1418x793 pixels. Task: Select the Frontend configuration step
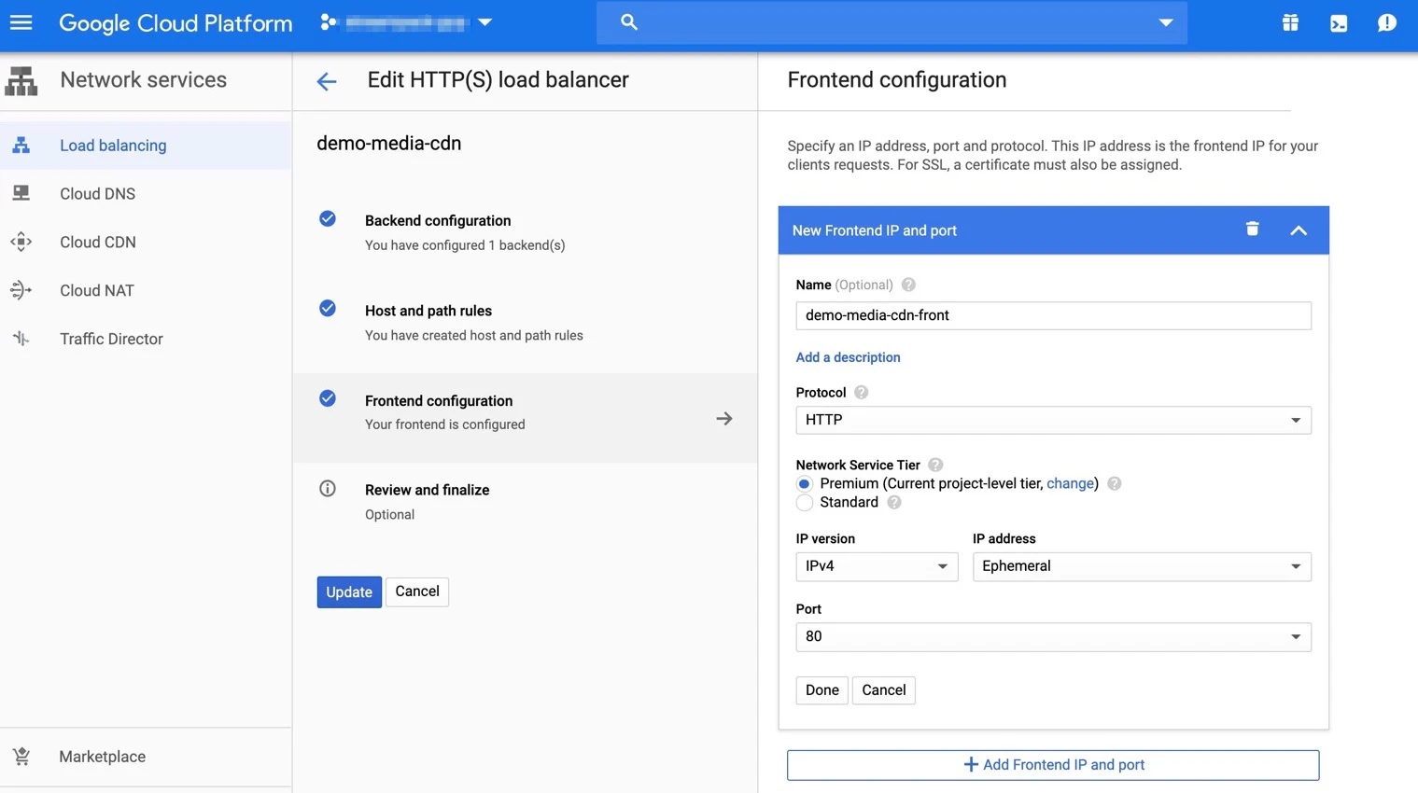[x=525, y=418]
